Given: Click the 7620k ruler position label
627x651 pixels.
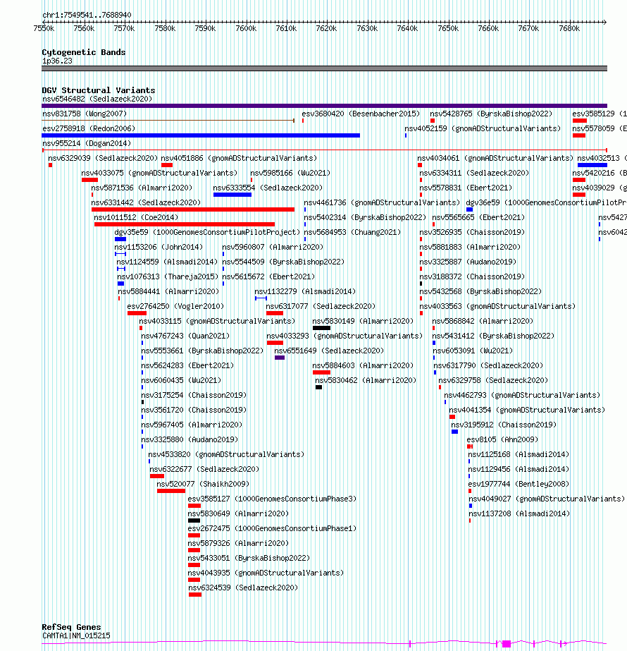Looking at the screenshot, I should click(326, 29).
